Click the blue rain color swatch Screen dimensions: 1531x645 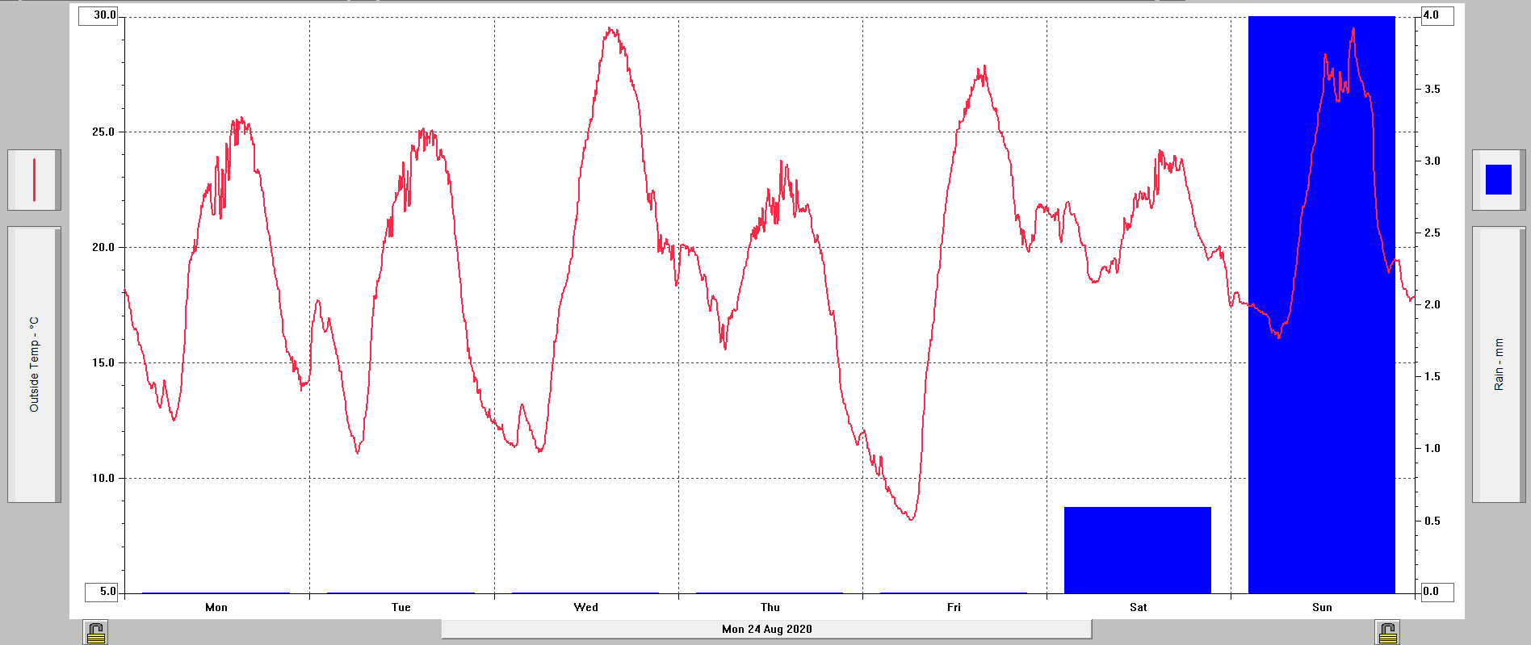tap(1498, 180)
